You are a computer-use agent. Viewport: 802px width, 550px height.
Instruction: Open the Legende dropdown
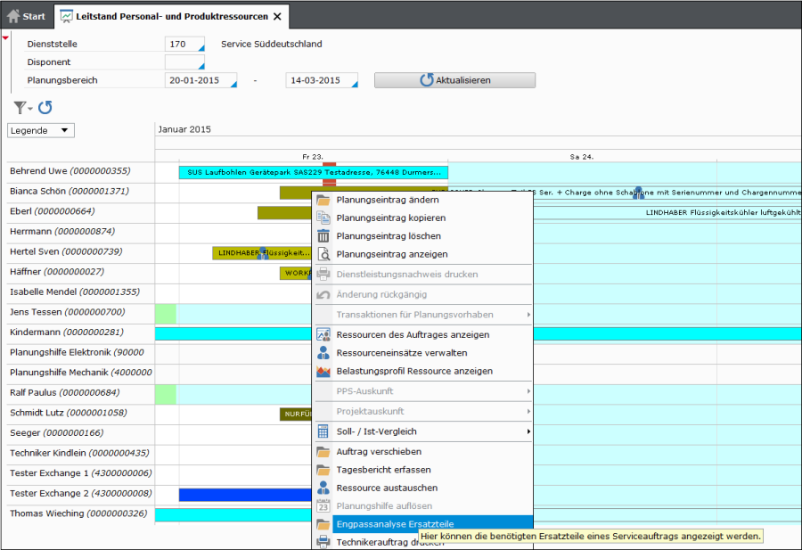point(40,130)
